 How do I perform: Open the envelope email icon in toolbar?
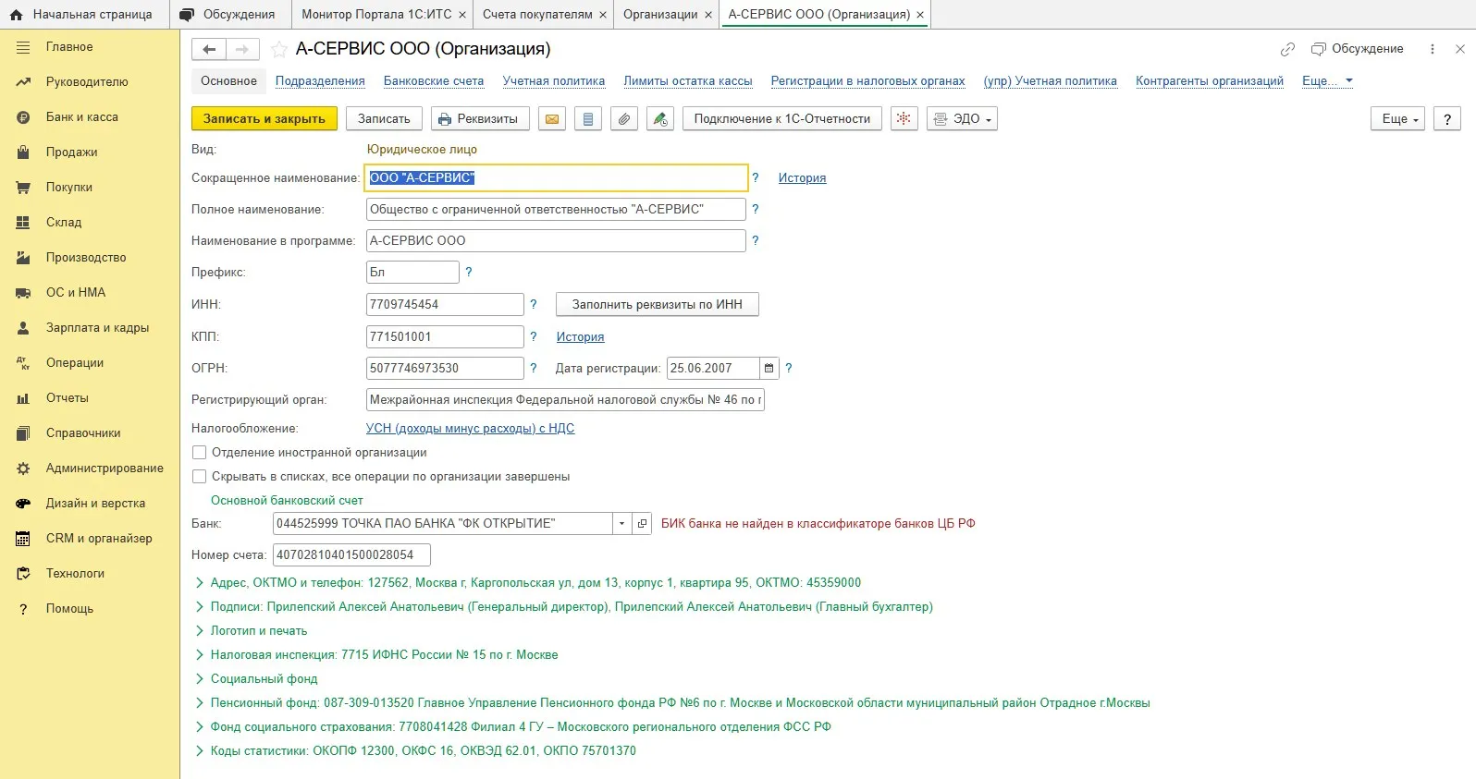pos(552,119)
